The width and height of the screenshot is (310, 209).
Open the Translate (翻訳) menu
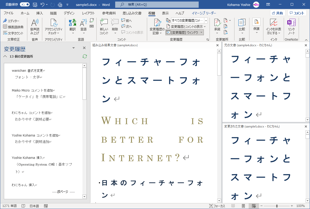(73, 27)
